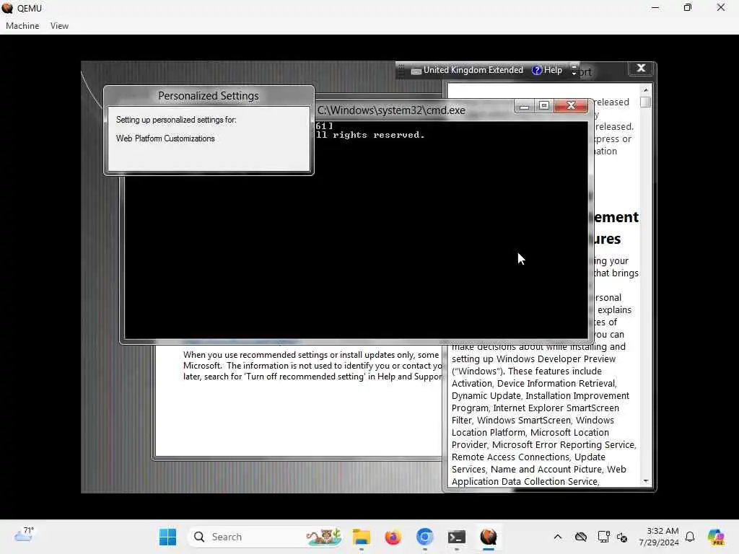Image resolution: width=739 pixels, height=554 pixels.
Task: Launch Firefox from the taskbar
Action: pos(393,537)
